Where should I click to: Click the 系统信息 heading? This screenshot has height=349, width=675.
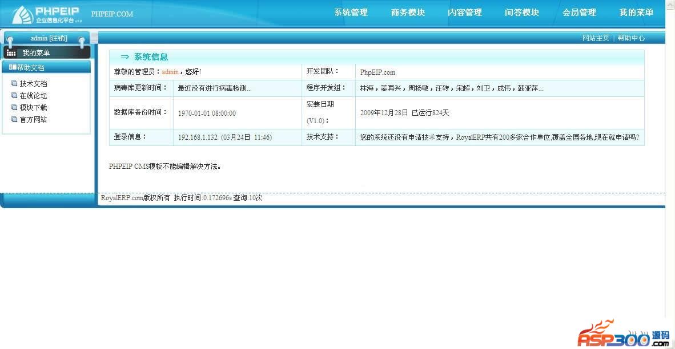151,56
